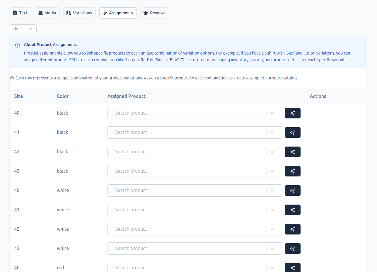
Task: Click the About Product Assignments heading
Action: click(x=51, y=45)
